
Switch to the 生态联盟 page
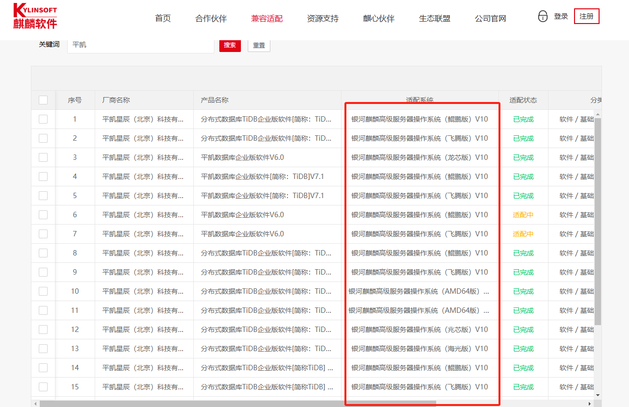pyautogui.click(x=434, y=19)
